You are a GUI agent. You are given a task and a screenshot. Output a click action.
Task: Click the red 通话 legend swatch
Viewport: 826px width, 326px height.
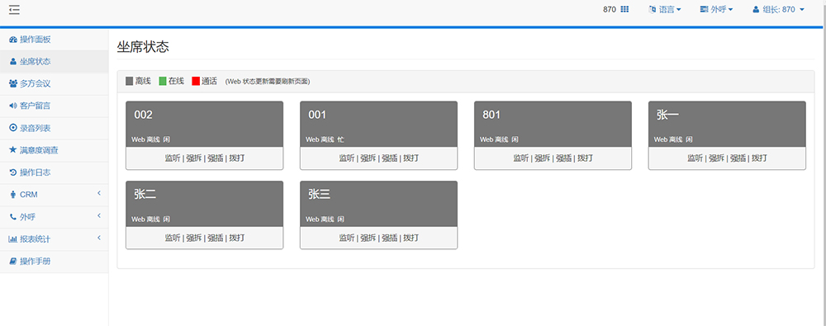coord(196,81)
